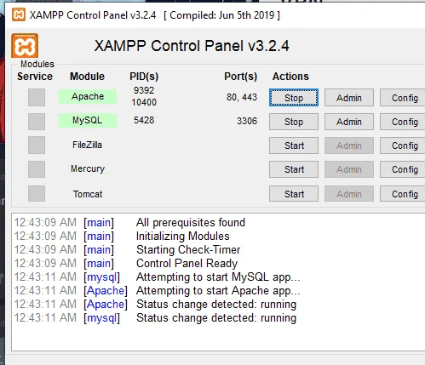This screenshot has width=425, height=365.
Task: Toggle the MySQL service checkbox
Action: click(37, 122)
